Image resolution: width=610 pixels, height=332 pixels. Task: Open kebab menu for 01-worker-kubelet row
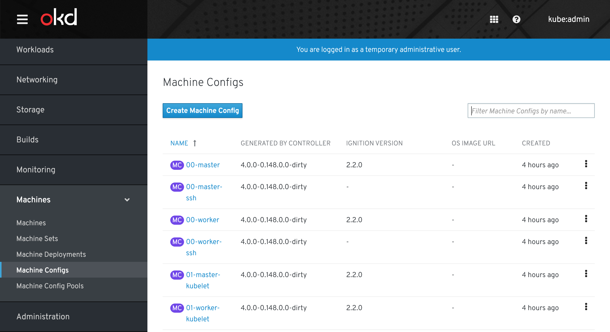coord(586,307)
